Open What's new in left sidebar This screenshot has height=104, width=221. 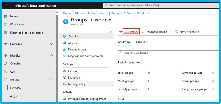click(17, 25)
